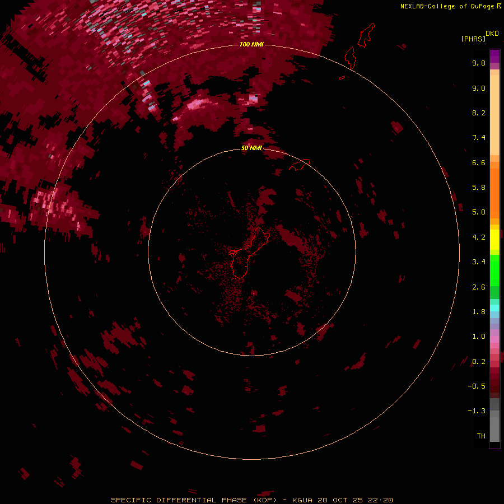Click the small island outline near 50 NMI ring
The image size is (504, 504).
(x=300, y=165)
